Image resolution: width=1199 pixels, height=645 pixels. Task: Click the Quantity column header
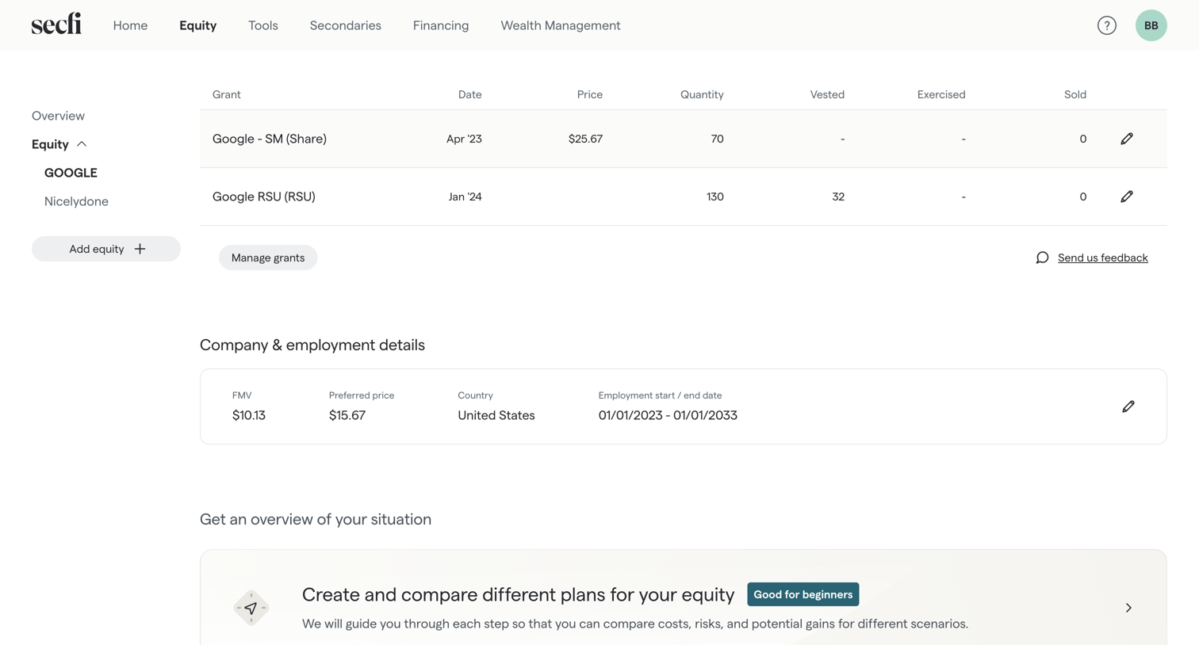pyautogui.click(x=702, y=94)
